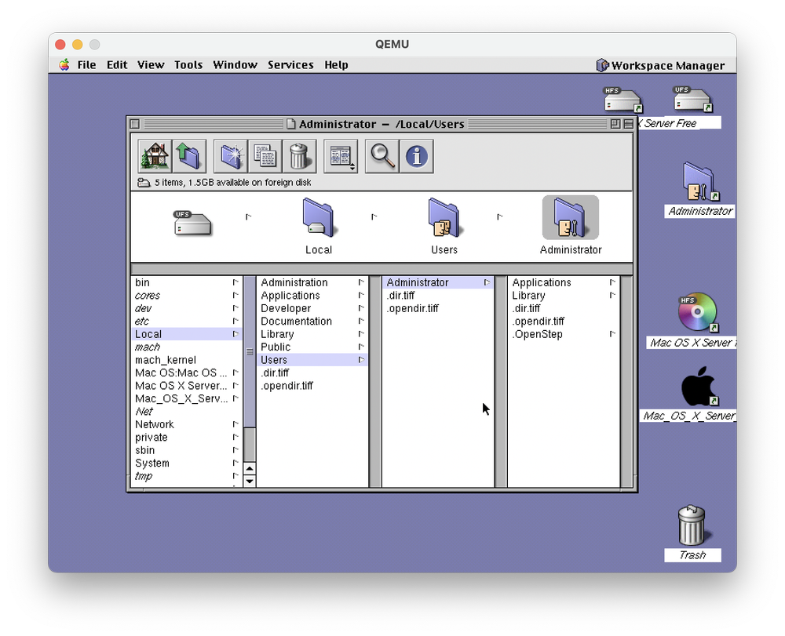Viewport: 785px width, 636px height.
Task: Select the mach_kernel file
Action: (x=187, y=360)
